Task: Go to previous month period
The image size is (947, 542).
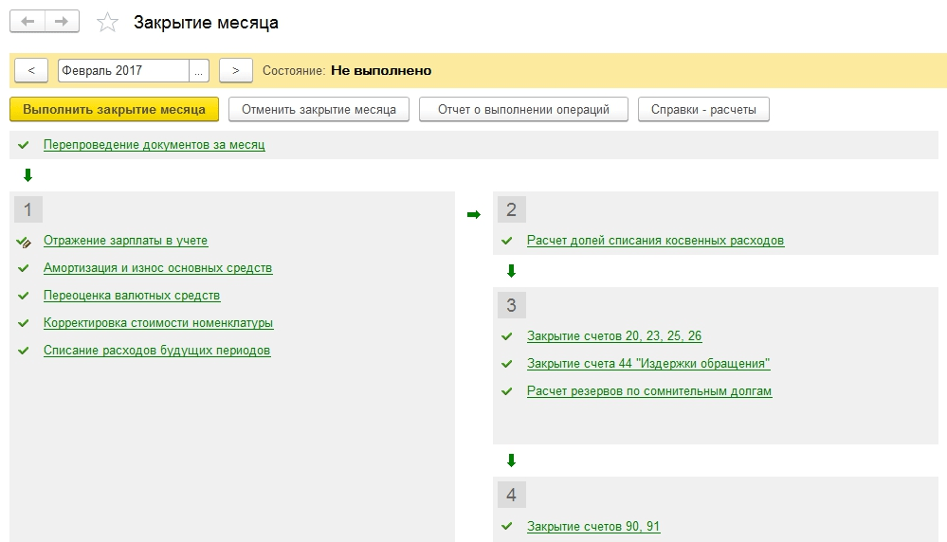Action: [31, 70]
